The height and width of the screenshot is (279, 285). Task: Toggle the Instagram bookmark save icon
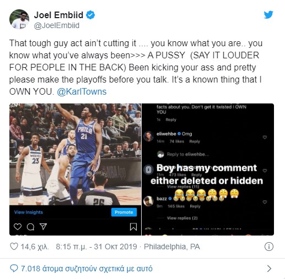tap(133, 227)
